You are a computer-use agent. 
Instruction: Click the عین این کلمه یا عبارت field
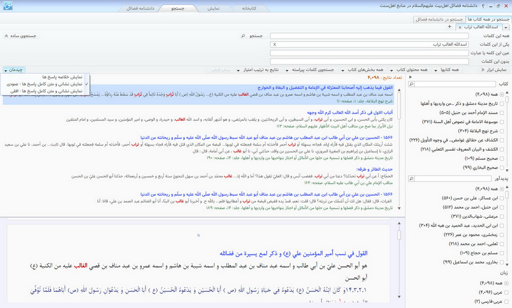pos(369,53)
